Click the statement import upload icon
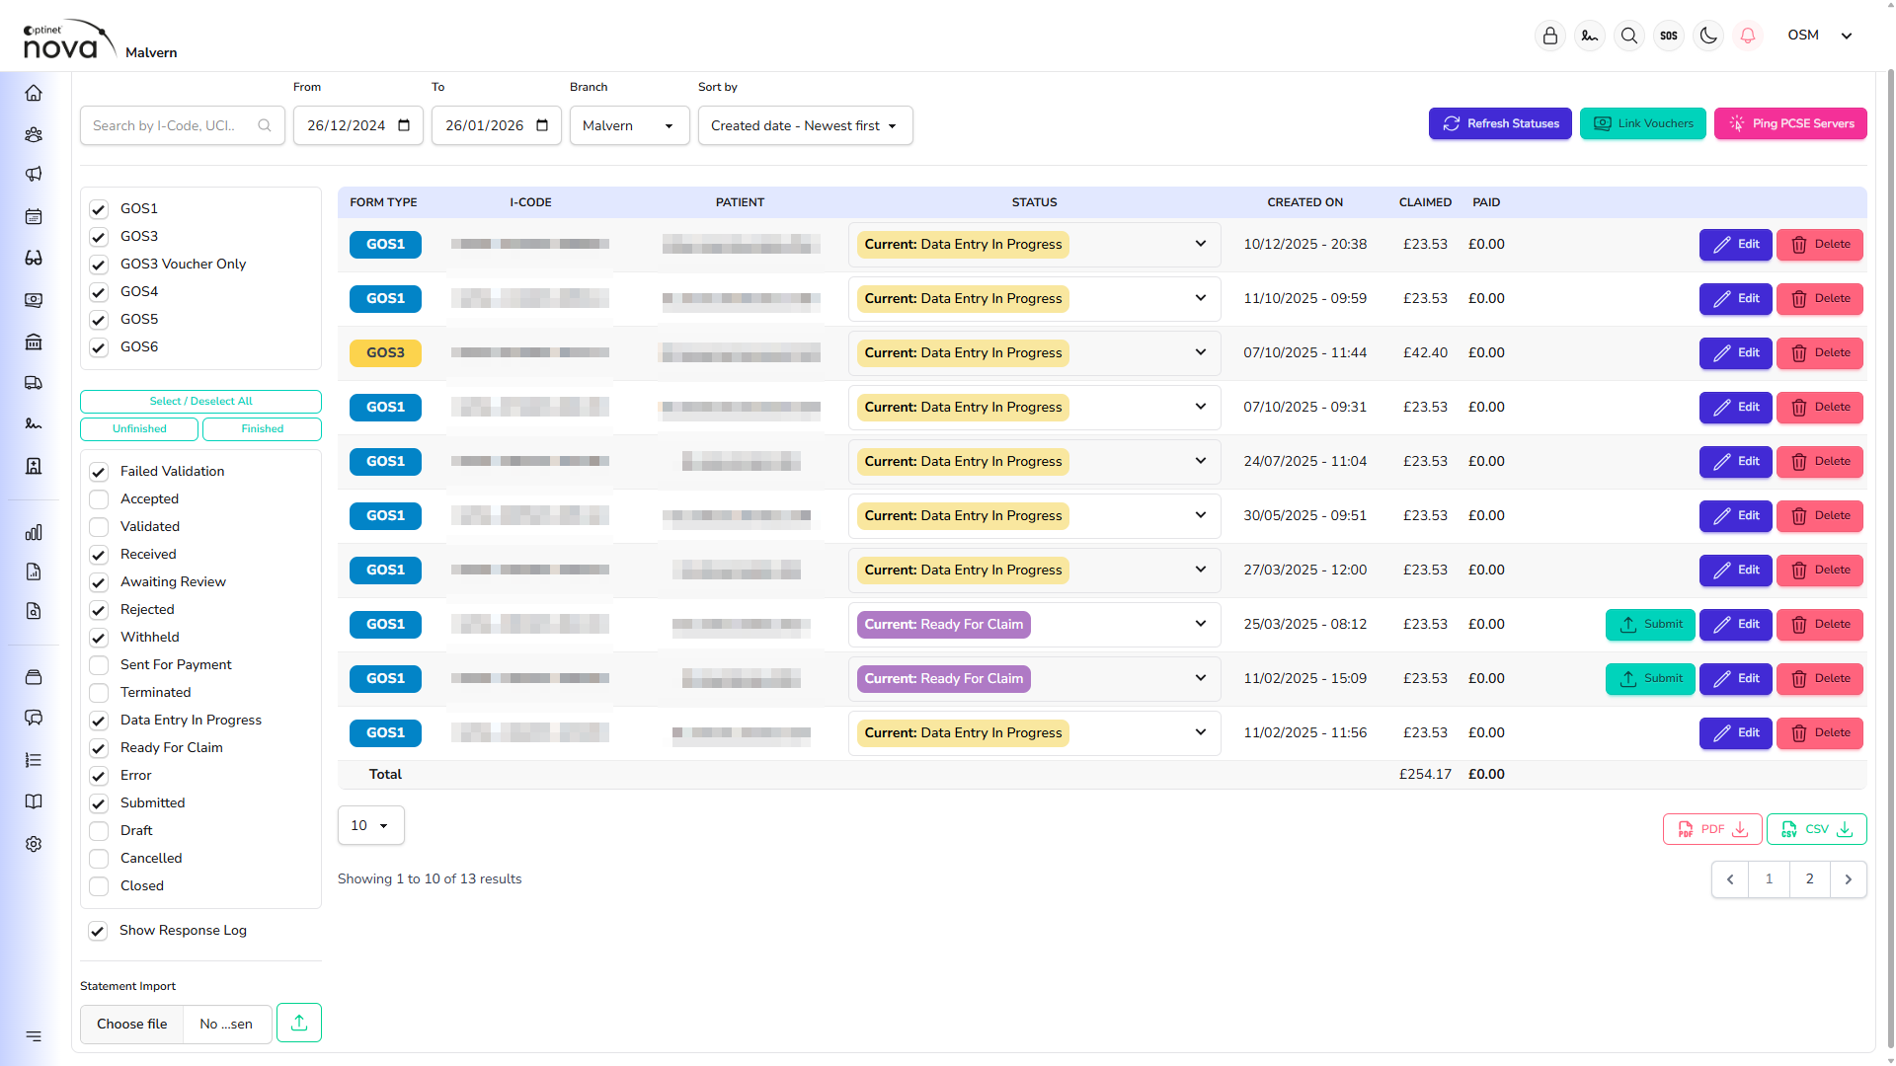The image size is (1896, 1066). pyautogui.click(x=299, y=1023)
